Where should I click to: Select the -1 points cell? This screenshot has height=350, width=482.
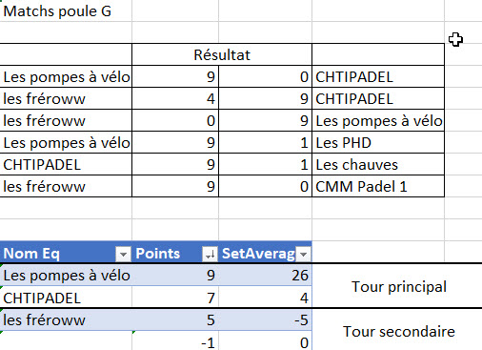pyautogui.click(x=175, y=342)
